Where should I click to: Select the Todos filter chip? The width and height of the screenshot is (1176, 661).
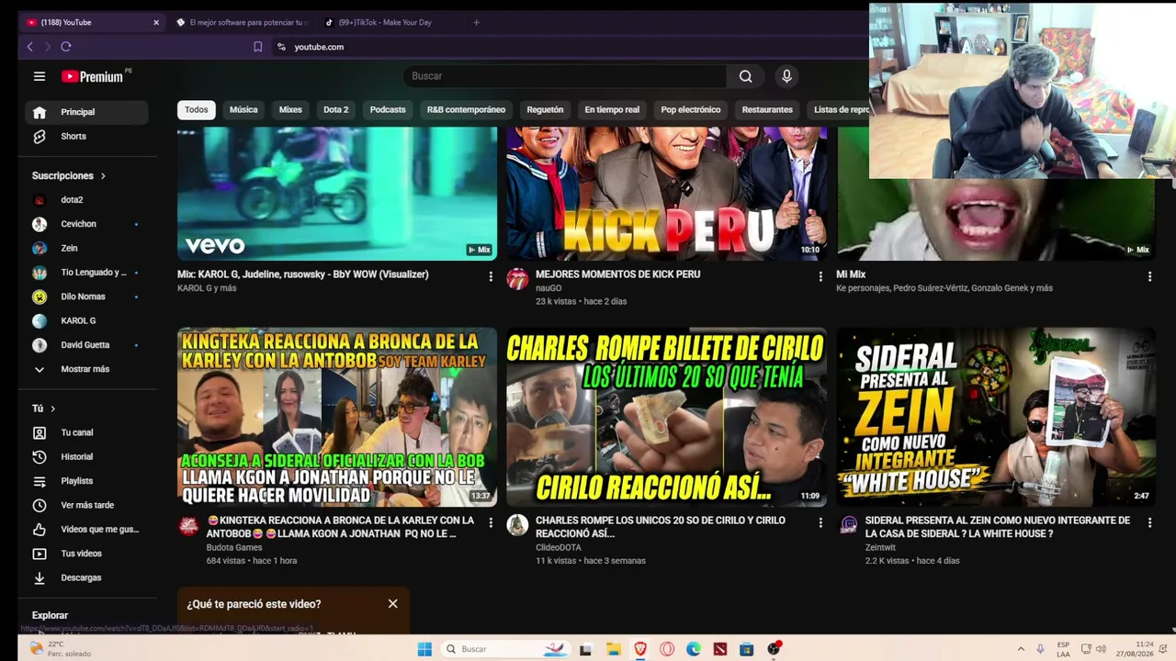pyautogui.click(x=197, y=110)
